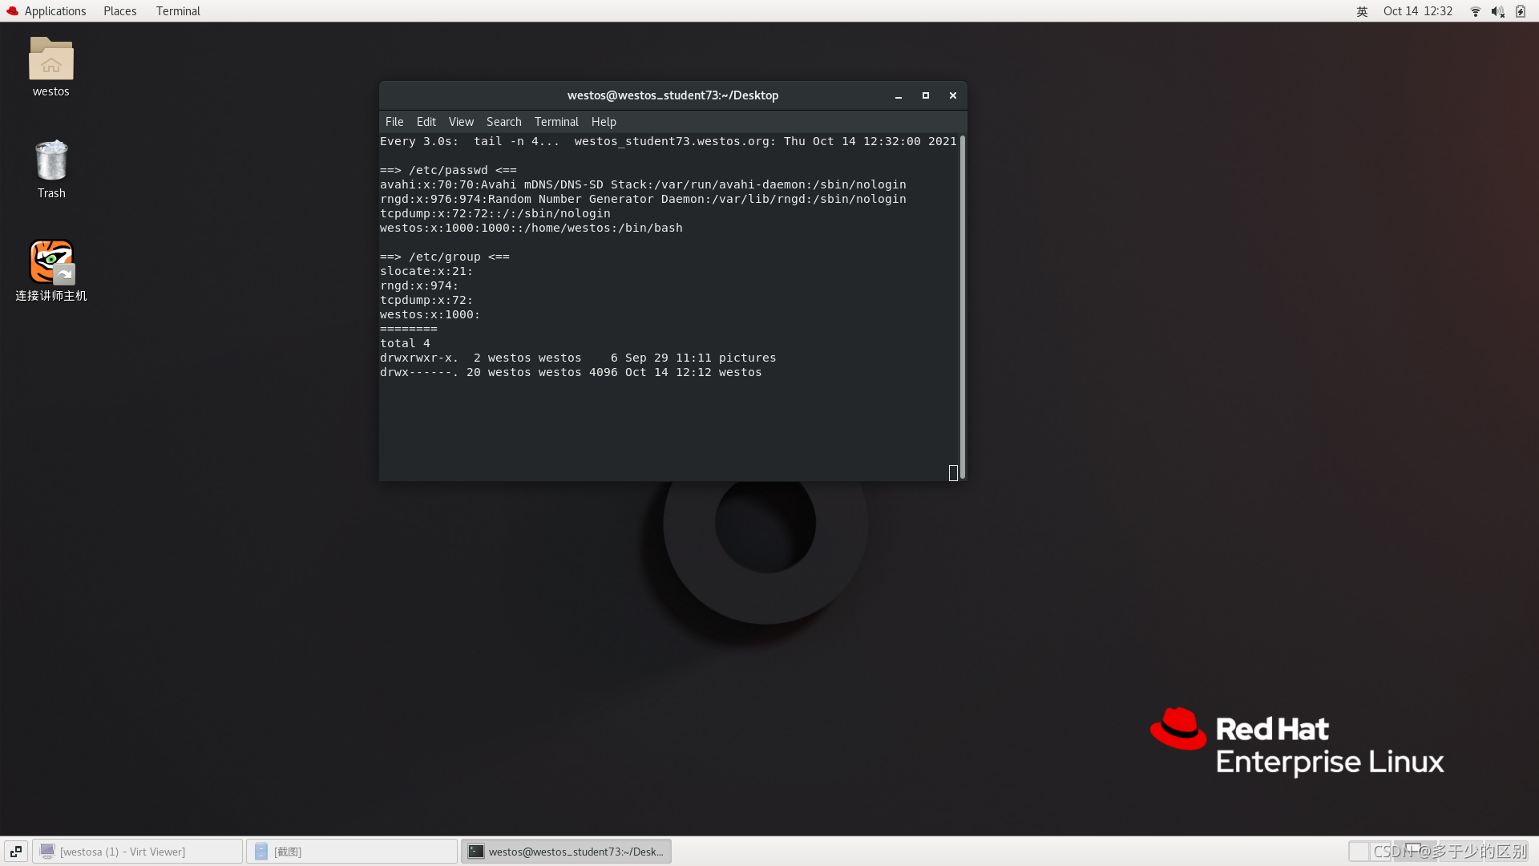Open the Terminal app menu in top bar
Image resolution: width=1539 pixels, height=866 pixels.
pos(178,11)
